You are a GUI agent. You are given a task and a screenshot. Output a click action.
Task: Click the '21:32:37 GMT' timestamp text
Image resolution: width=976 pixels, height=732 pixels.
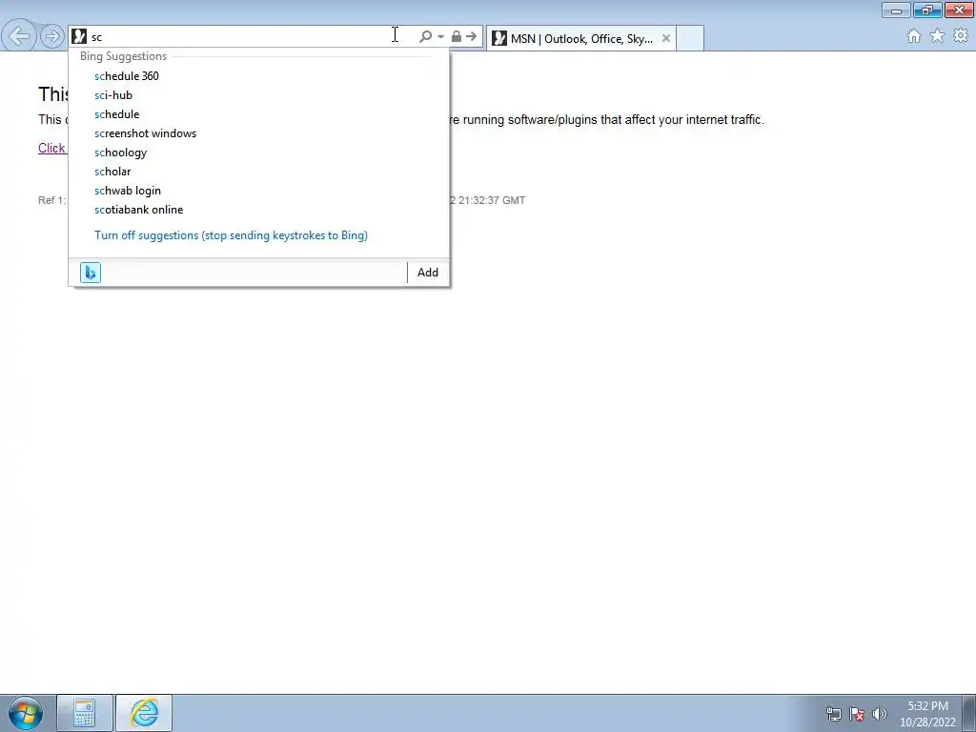pyautogui.click(x=492, y=200)
